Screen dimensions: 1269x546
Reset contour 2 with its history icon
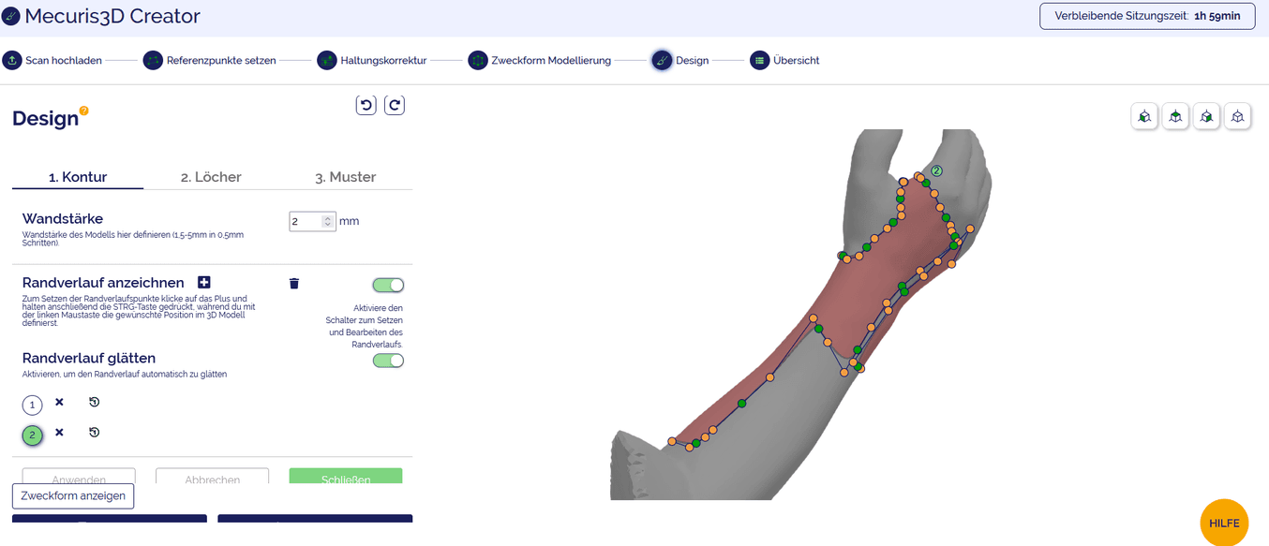point(94,433)
